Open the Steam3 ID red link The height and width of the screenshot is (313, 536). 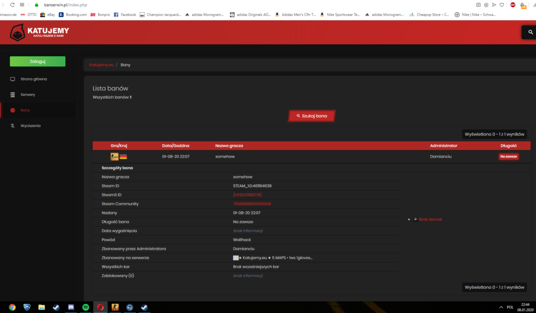(247, 195)
